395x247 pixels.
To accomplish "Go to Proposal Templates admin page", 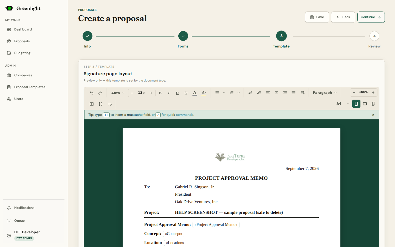I will coord(34,87).
